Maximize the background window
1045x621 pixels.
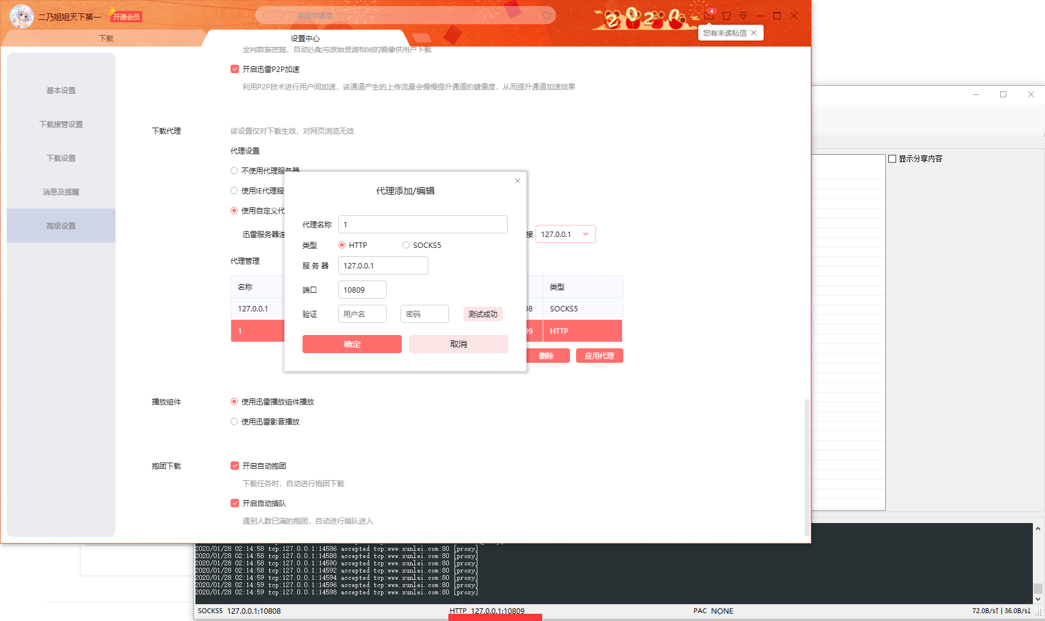click(x=1003, y=94)
